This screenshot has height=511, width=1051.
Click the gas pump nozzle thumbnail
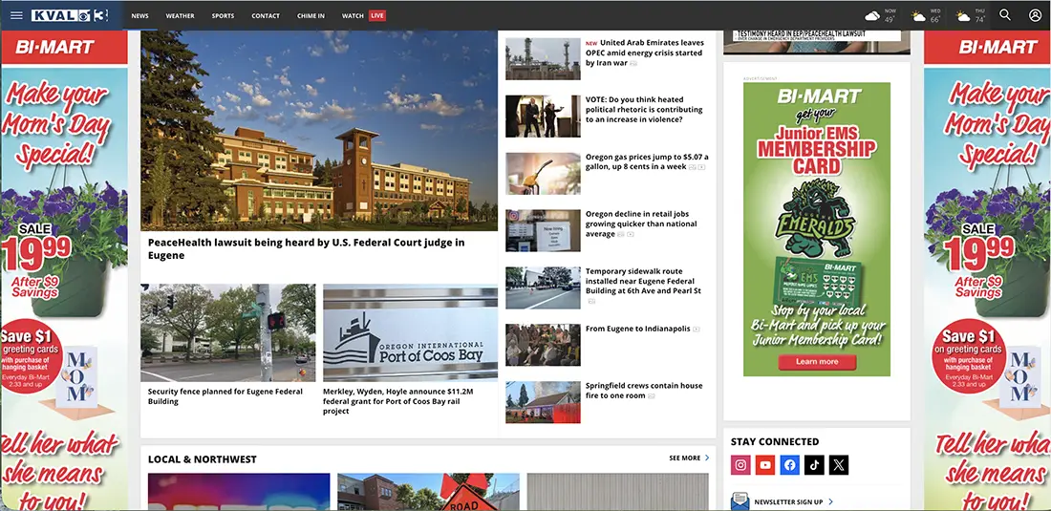(x=543, y=174)
